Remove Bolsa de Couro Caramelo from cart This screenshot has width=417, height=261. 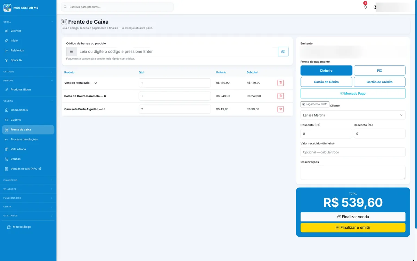[x=280, y=96]
